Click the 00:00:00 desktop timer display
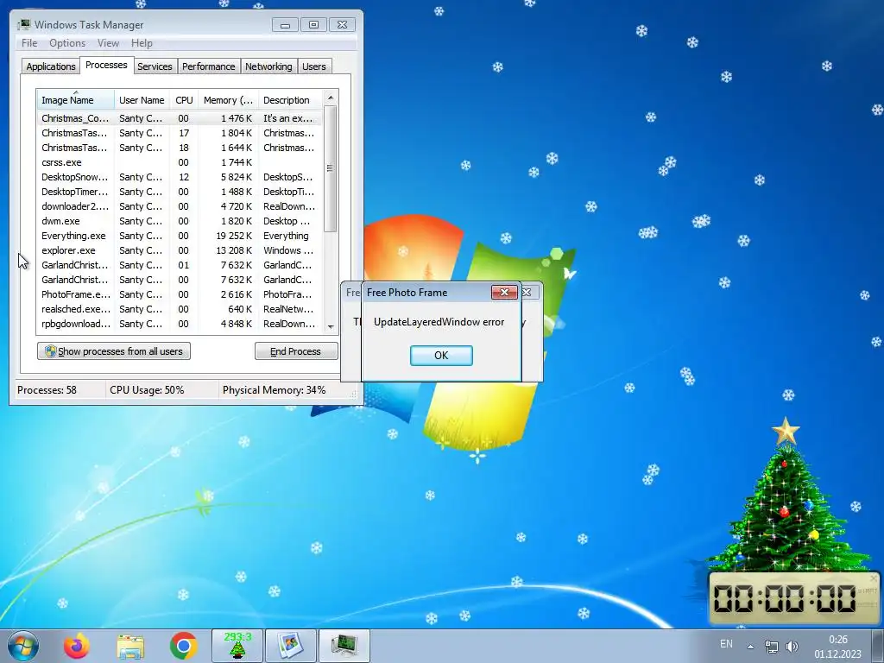Viewport: 884px width, 663px height. (x=786, y=598)
